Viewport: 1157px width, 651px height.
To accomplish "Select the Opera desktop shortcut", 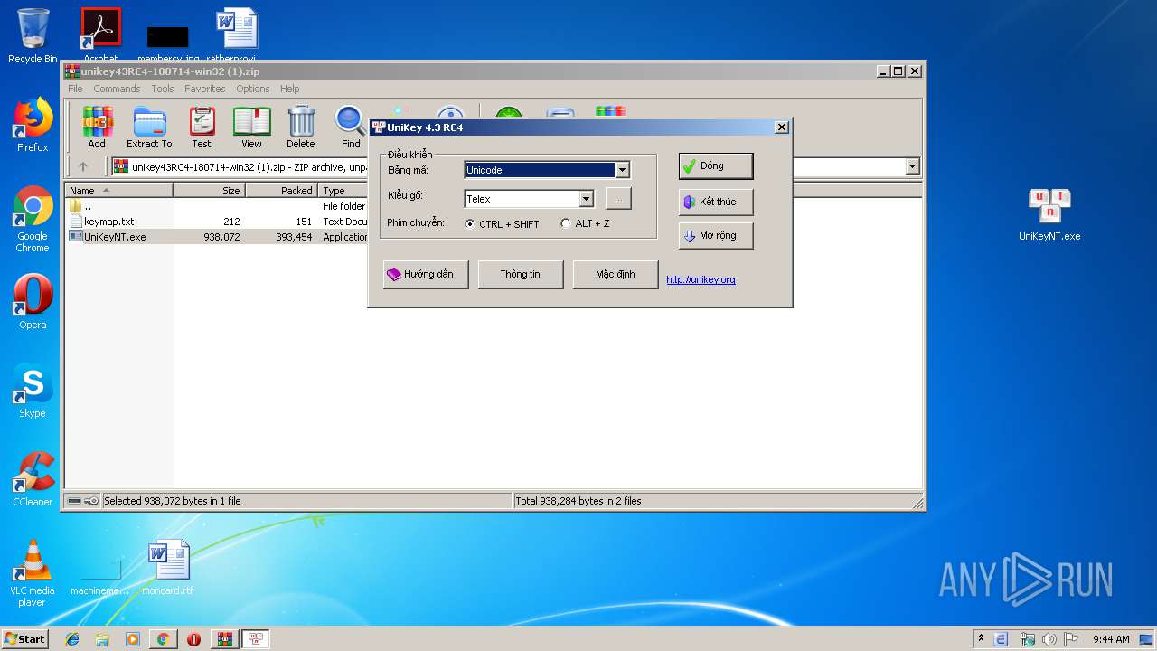I will click(33, 302).
